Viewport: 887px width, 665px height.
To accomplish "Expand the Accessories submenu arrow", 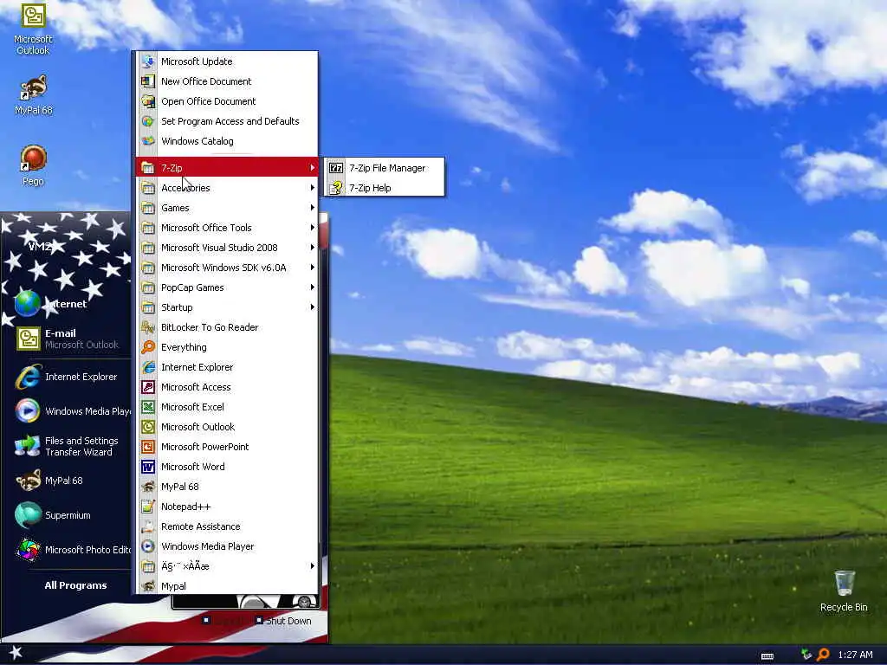I will 312,188.
